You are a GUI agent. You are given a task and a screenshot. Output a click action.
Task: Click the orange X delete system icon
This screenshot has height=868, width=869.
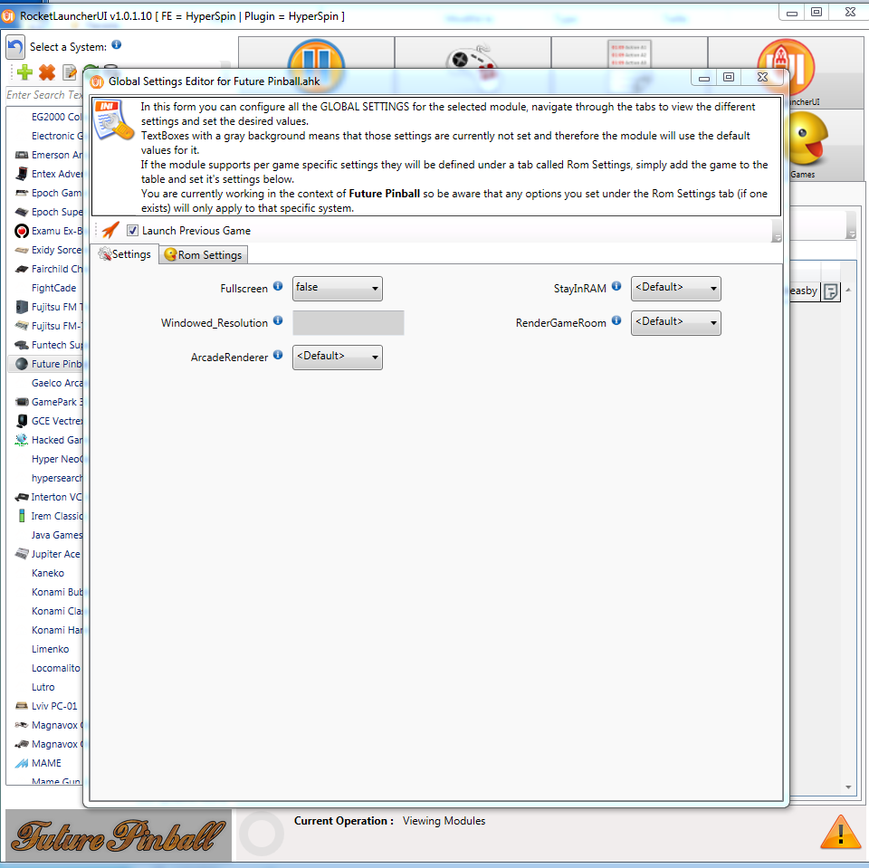47,72
